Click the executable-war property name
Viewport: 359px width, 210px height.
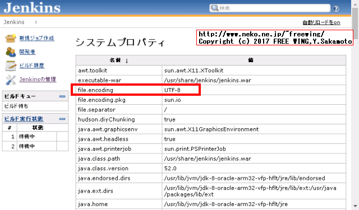tap(100, 80)
